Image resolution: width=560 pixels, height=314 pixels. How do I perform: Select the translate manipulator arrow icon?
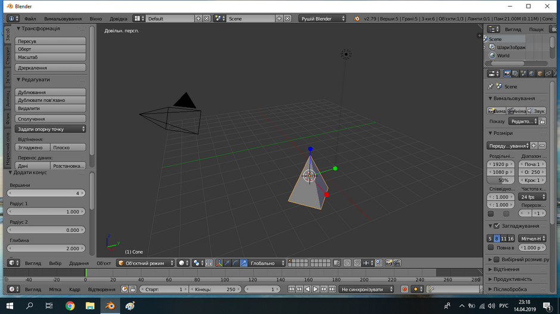click(x=227, y=263)
